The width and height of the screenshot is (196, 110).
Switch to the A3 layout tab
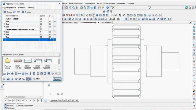coord(65,100)
